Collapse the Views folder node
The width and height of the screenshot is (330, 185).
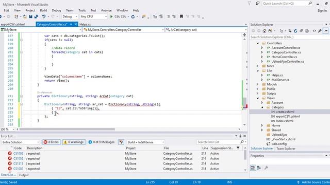click(258, 98)
